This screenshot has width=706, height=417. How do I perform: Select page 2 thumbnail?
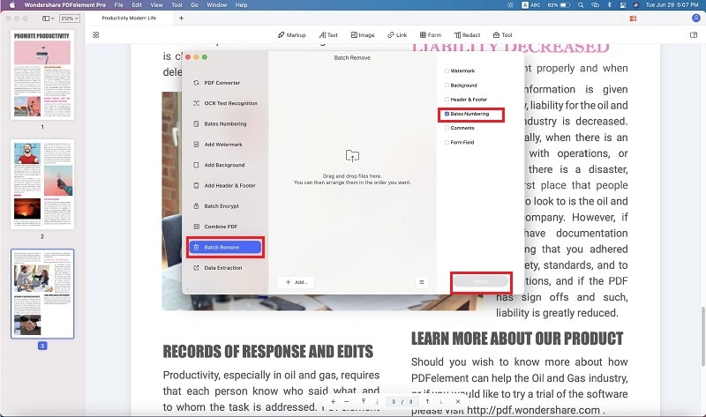point(42,184)
